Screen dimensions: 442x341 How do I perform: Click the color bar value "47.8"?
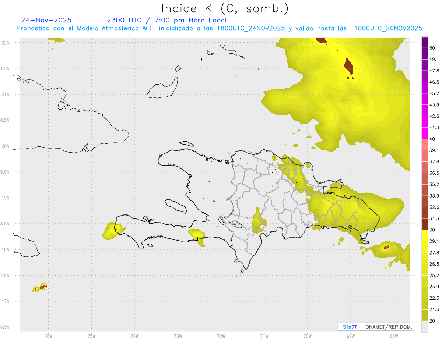click(434, 71)
